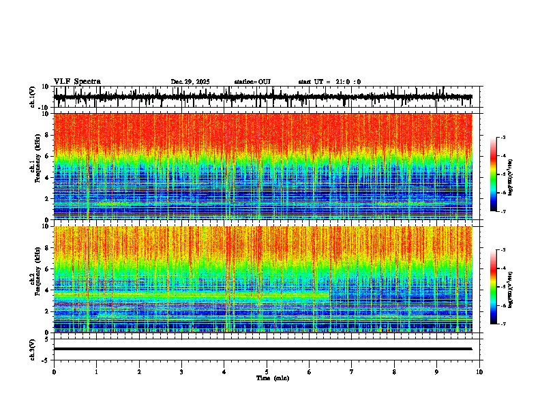Click the "3" tick on the time axis
This screenshot has width=540, height=417.
point(181,372)
